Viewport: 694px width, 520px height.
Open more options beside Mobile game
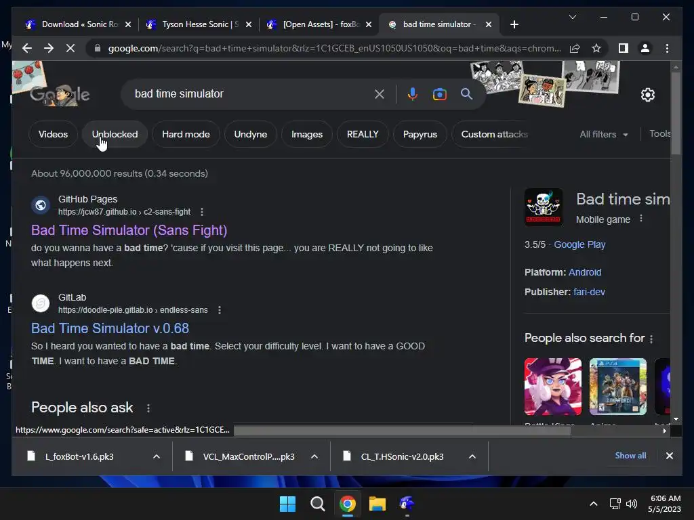click(641, 219)
